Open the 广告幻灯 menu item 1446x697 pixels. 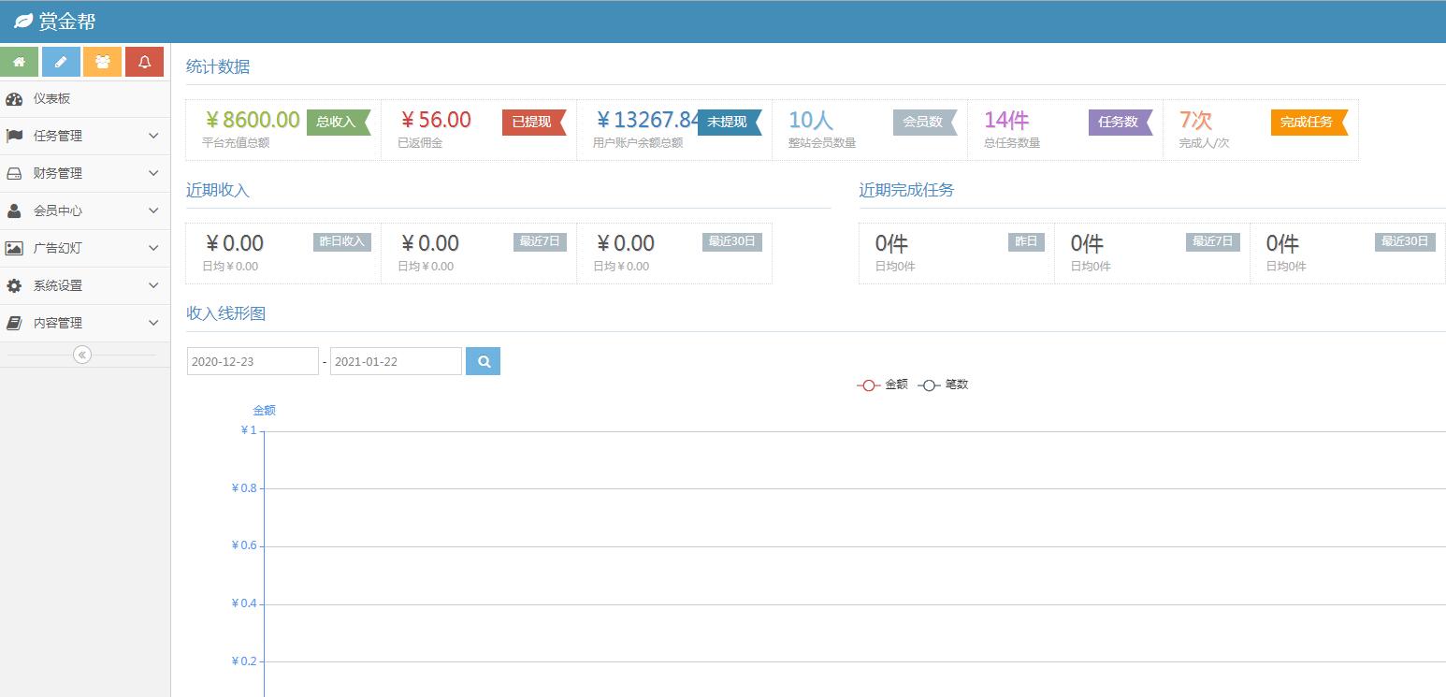pyautogui.click(x=85, y=248)
